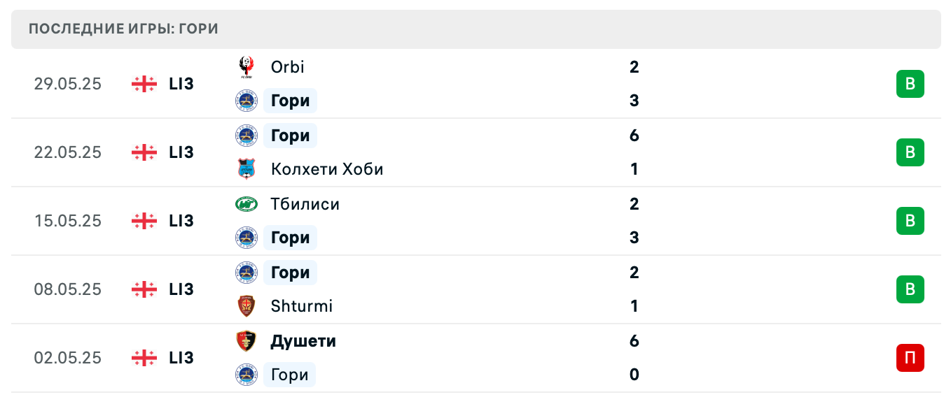The width and height of the screenshot is (951, 404).
Task: Click red П badge for Душети match
Action: (x=910, y=358)
